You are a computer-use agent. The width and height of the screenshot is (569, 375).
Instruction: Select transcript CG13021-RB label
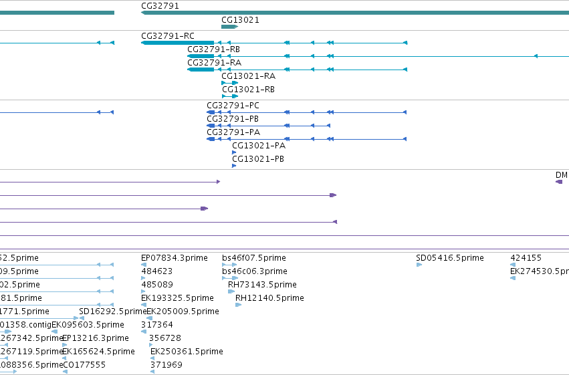(248, 90)
